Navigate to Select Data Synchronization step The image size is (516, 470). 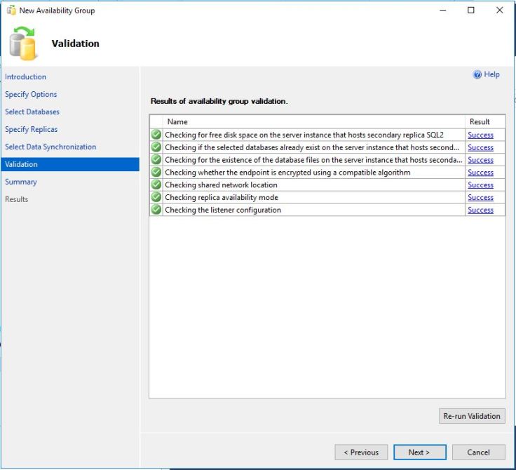[x=50, y=147]
